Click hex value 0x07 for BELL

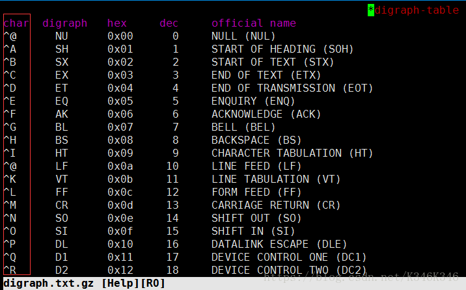tap(120, 127)
